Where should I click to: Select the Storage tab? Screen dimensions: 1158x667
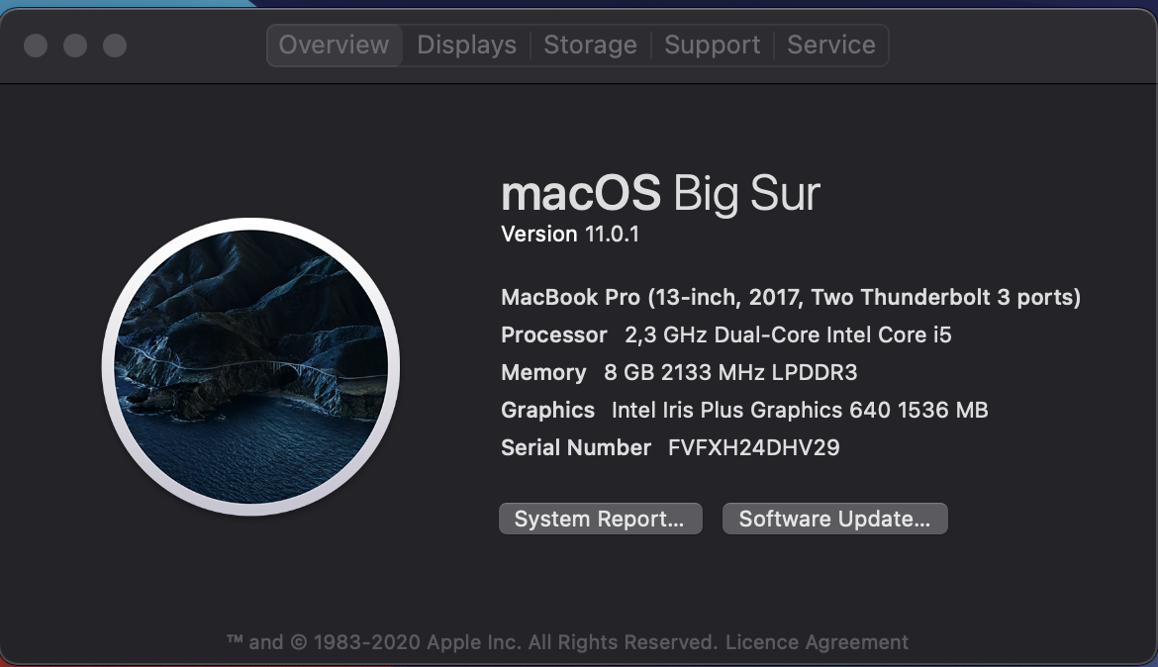[590, 46]
